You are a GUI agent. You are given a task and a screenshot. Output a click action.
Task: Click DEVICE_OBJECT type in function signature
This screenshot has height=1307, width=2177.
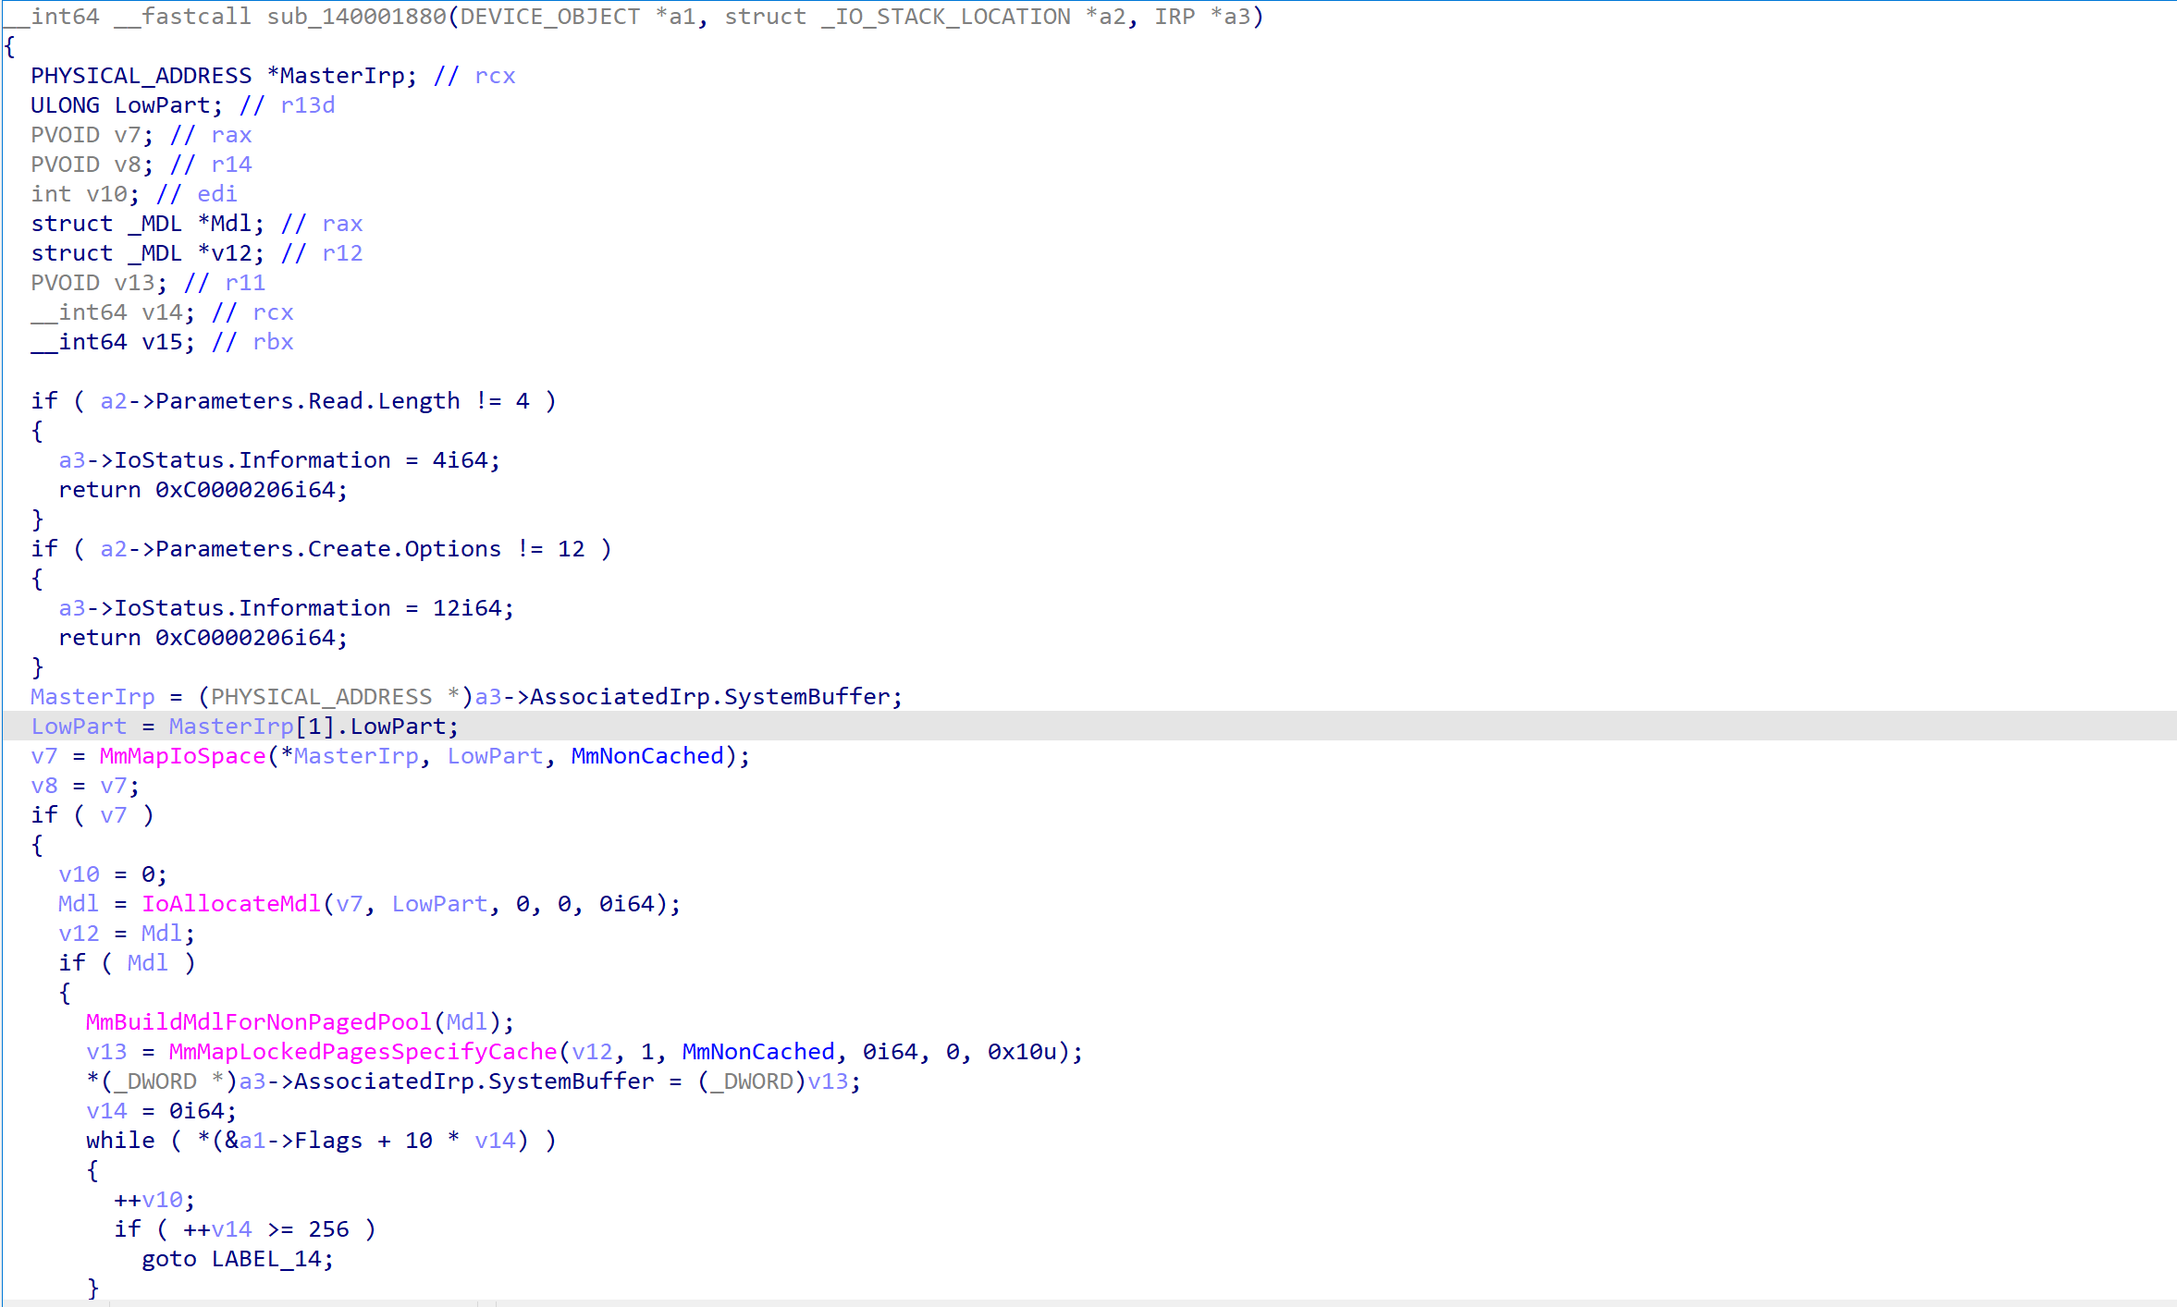549,17
